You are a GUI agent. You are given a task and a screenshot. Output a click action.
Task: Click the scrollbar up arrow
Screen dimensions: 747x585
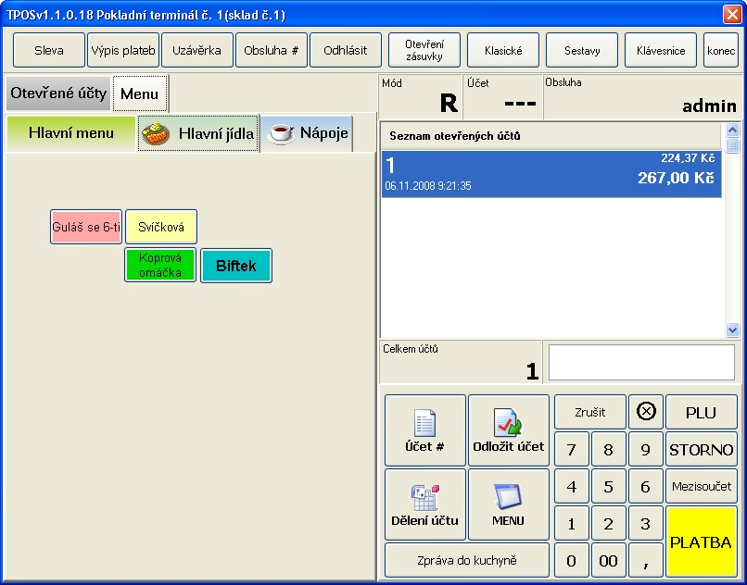[732, 130]
